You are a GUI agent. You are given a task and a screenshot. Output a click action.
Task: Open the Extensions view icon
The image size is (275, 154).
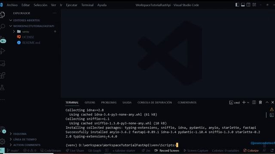[x=3, y=75]
